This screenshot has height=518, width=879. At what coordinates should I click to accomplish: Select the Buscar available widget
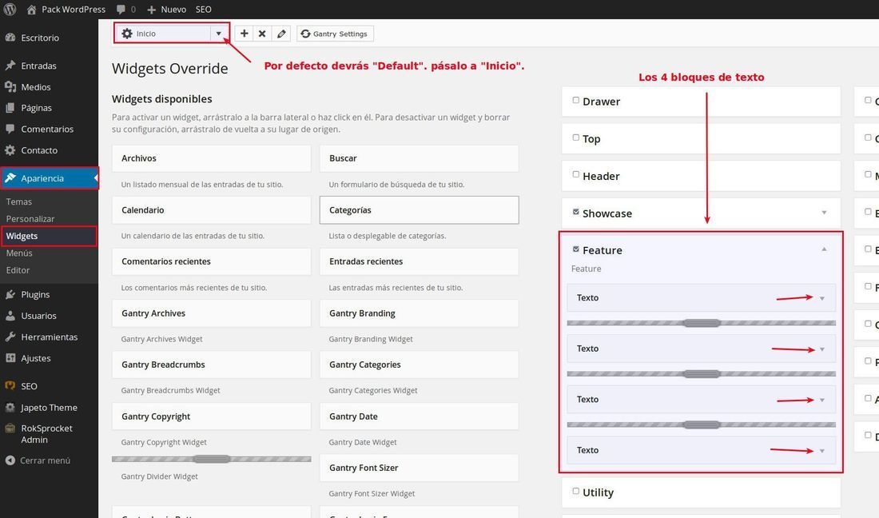(x=419, y=158)
